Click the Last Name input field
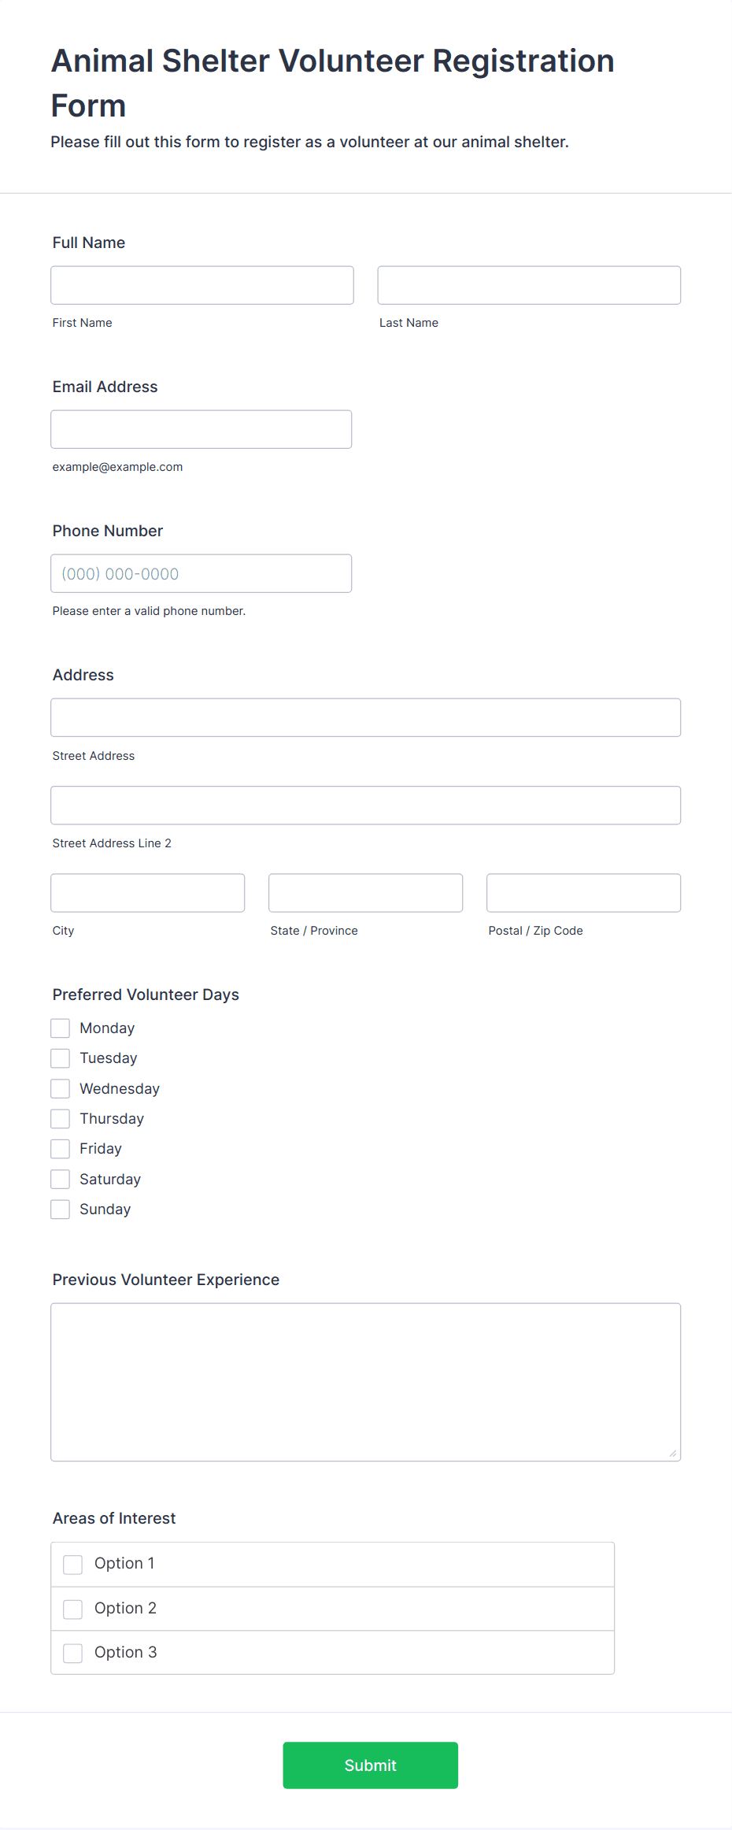Image resolution: width=732 pixels, height=1830 pixels. (529, 285)
